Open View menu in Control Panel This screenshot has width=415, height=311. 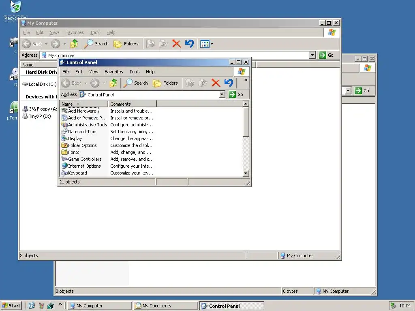click(94, 72)
